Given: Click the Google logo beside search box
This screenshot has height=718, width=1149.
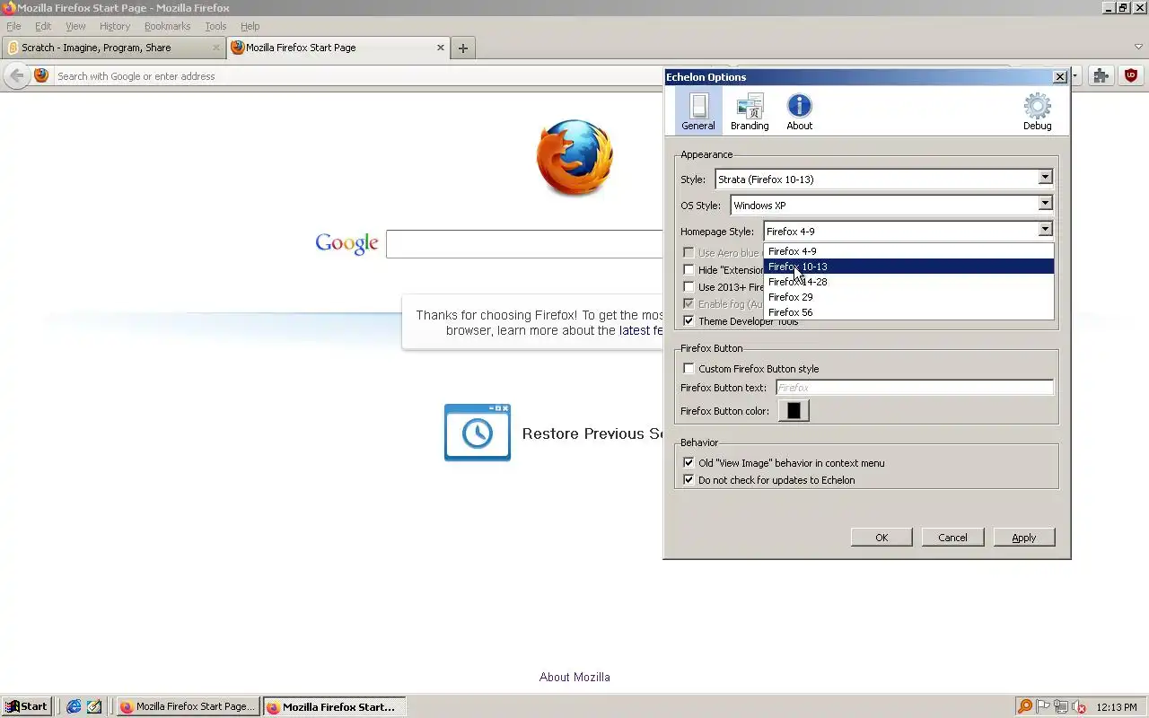Looking at the screenshot, I should [x=346, y=243].
